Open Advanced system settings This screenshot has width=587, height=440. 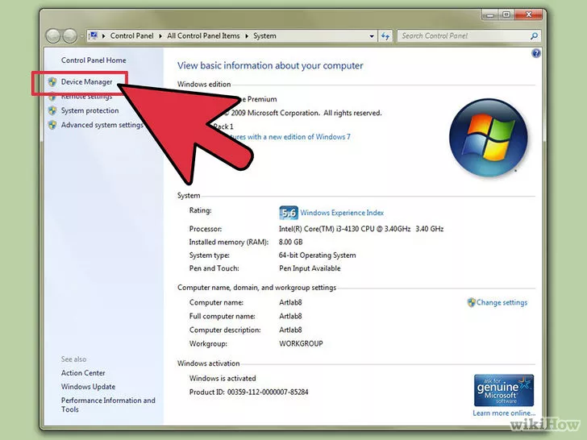tap(102, 125)
